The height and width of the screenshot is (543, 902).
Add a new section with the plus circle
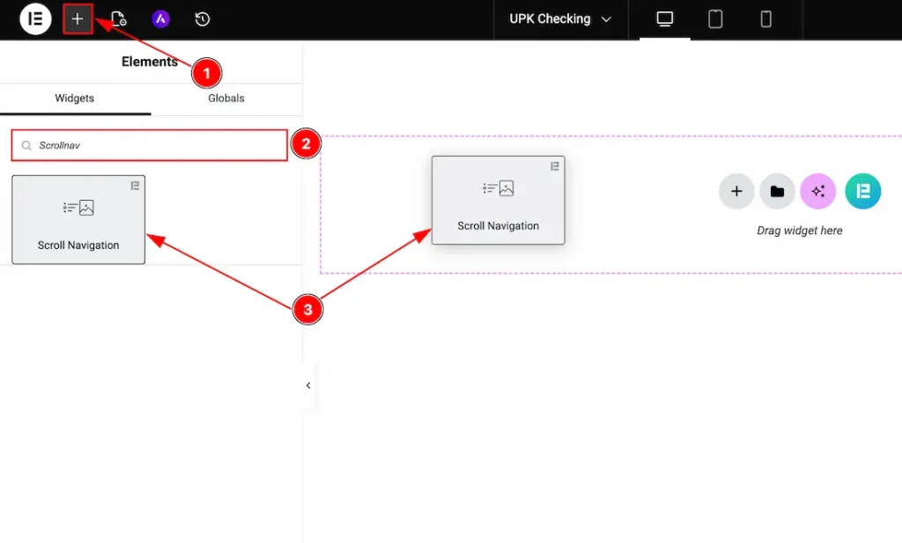pyautogui.click(x=736, y=191)
